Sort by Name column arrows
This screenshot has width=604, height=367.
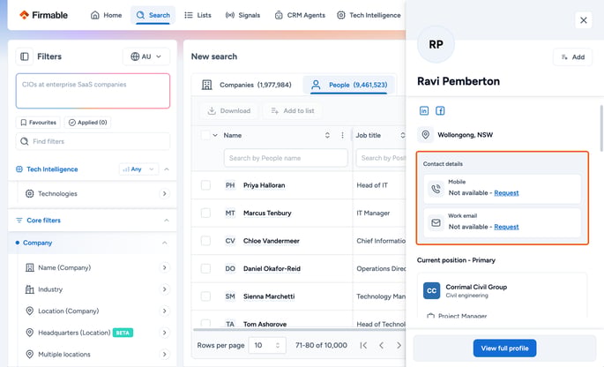[x=327, y=135]
